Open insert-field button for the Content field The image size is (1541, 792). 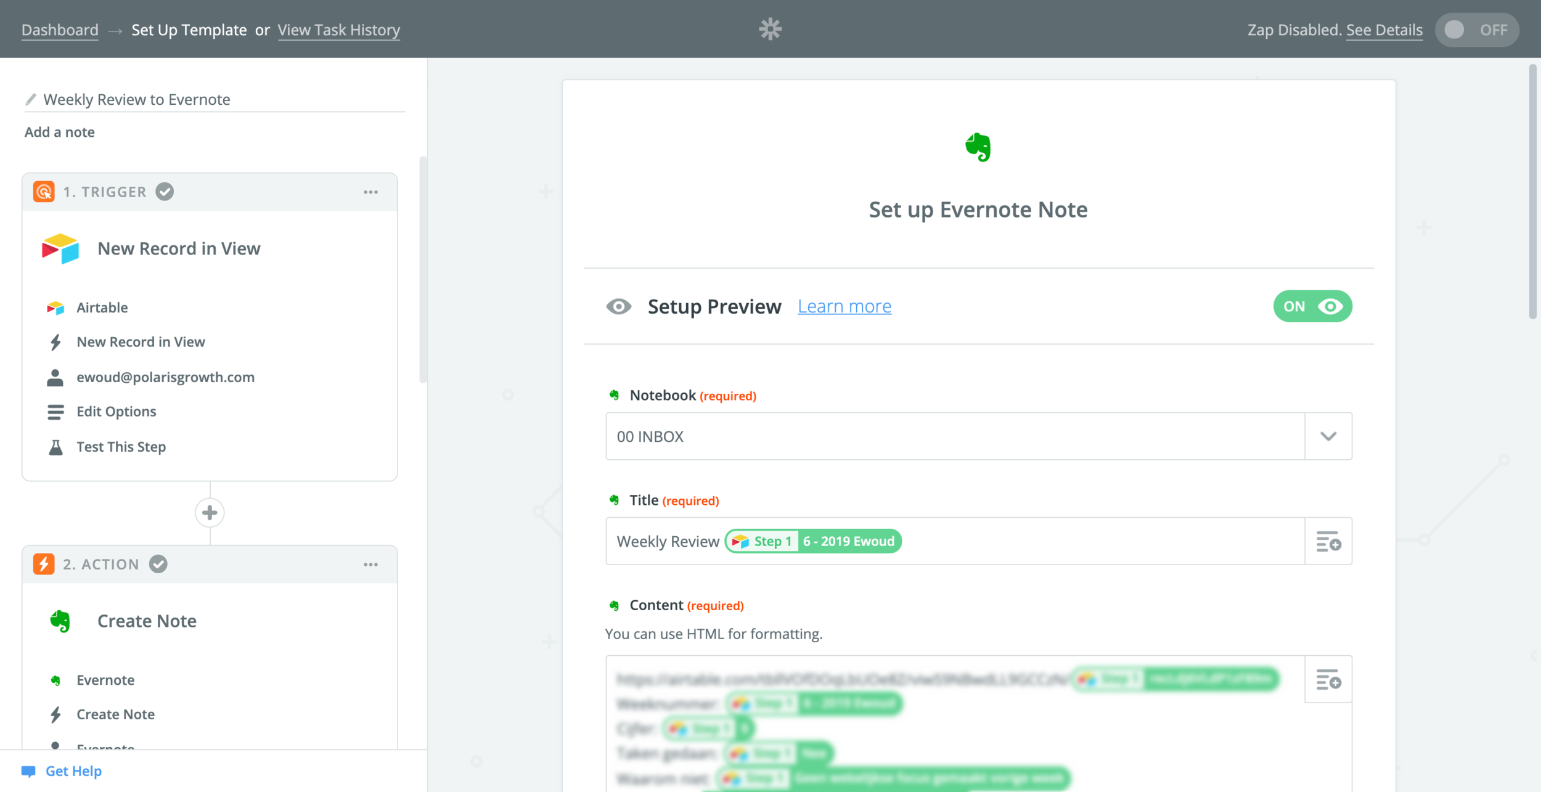click(x=1328, y=679)
